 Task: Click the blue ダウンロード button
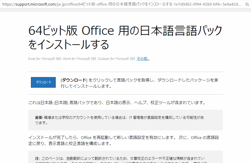(43, 82)
